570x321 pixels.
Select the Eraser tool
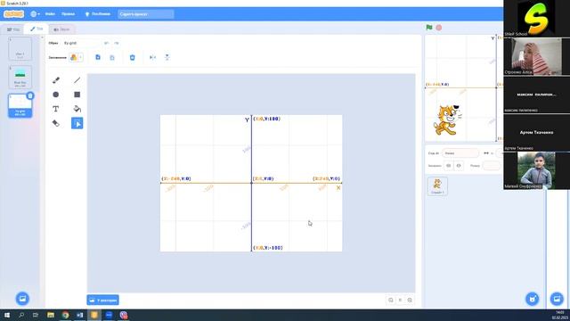[x=55, y=123]
